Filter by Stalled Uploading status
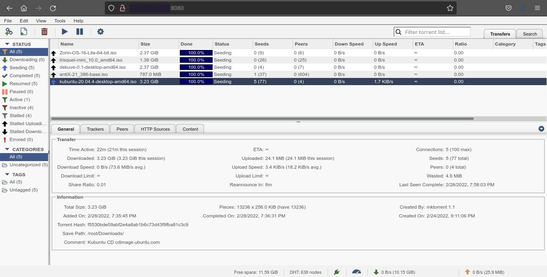 coord(24,124)
